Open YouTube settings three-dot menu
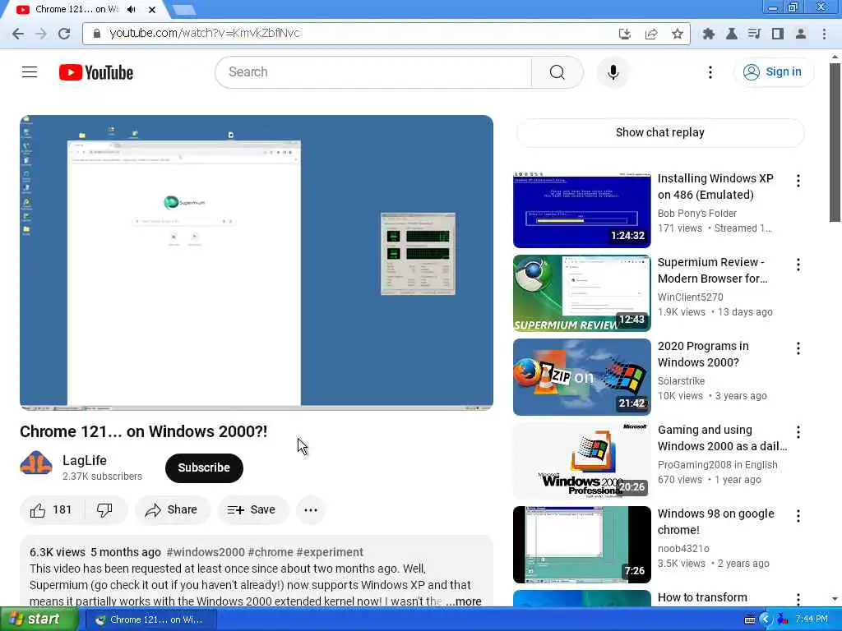842x631 pixels. [x=710, y=72]
